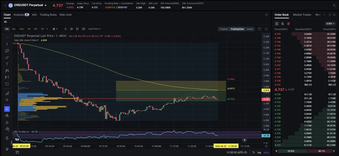Switch to the 4H timeframe

36,29
